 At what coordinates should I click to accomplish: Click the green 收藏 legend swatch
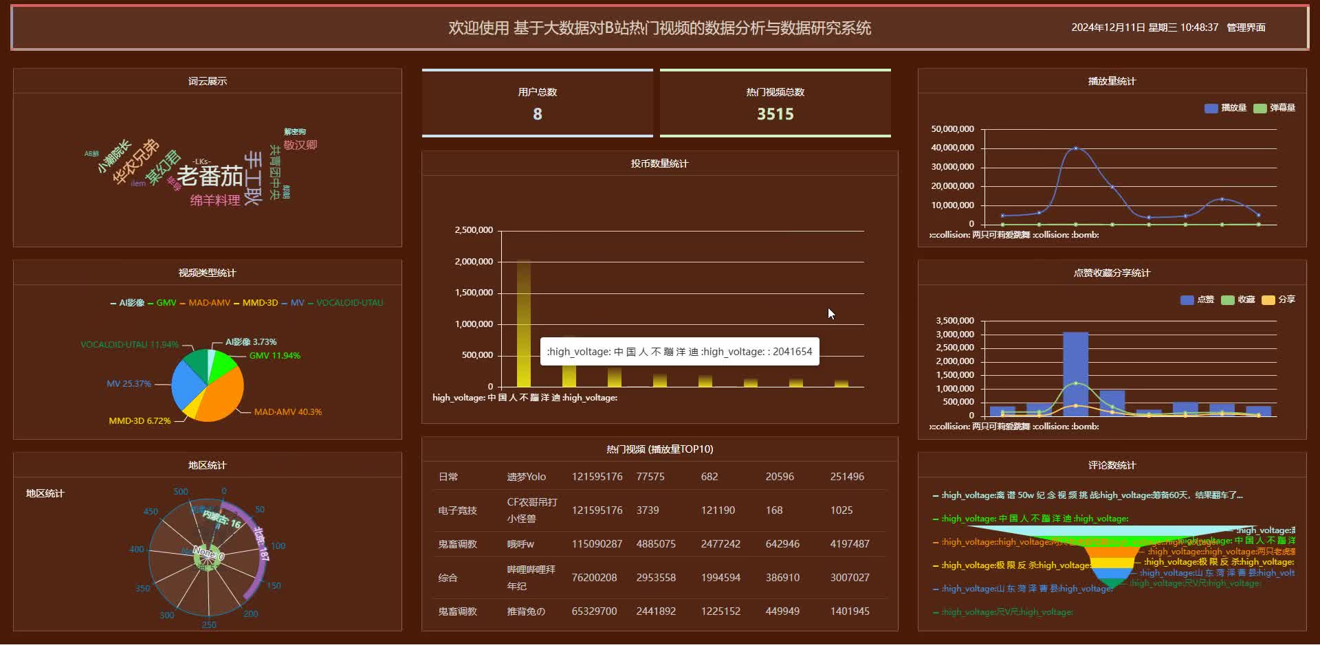(1228, 300)
